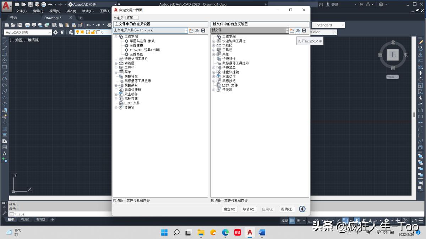Switch to the 布局1 layout tab

[25, 220]
